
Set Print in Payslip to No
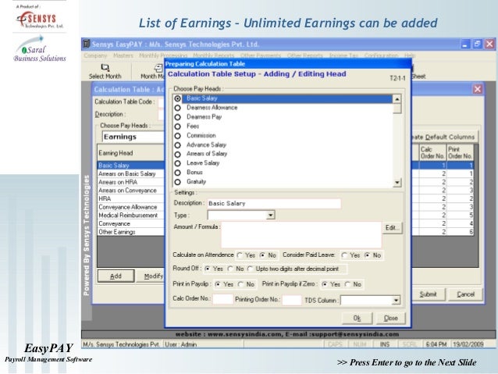[241, 284]
